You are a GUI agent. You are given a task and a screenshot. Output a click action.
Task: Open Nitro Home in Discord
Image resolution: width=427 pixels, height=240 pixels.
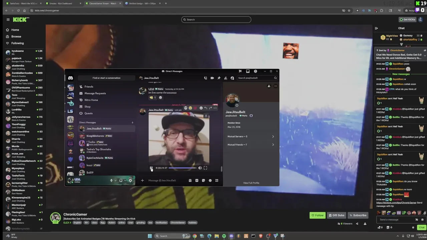coord(106,100)
